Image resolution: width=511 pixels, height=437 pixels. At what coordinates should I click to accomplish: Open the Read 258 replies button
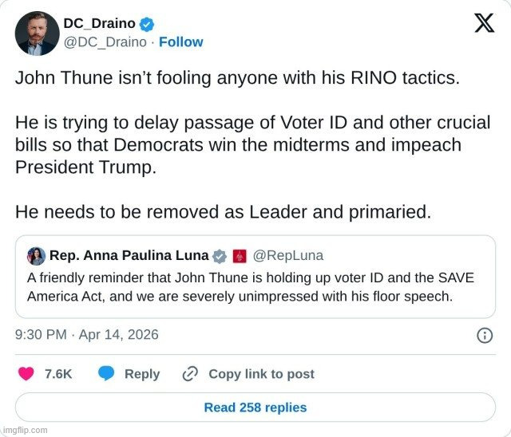[x=255, y=407]
